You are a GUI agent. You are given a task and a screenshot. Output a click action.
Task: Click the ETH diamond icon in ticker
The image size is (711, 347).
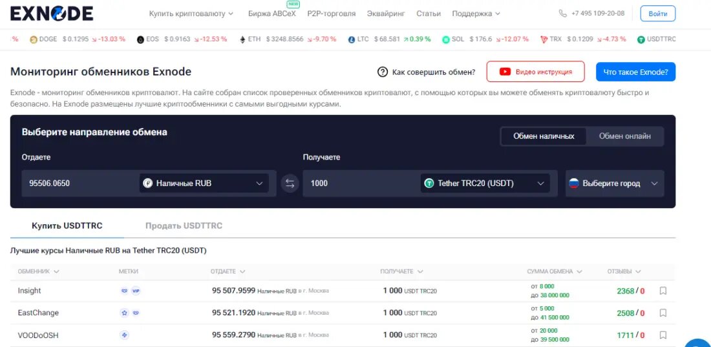(242, 39)
